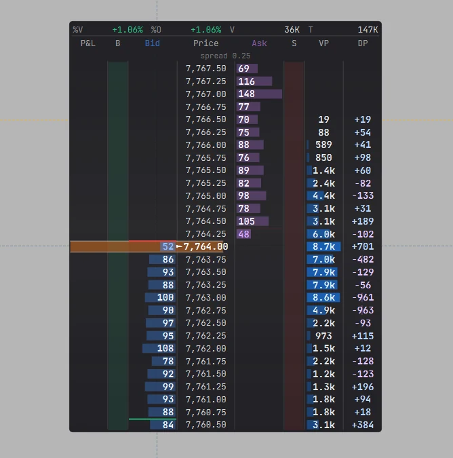This screenshot has height=458, width=453.
Task: Select price level 7,763.75
Action: point(205,259)
